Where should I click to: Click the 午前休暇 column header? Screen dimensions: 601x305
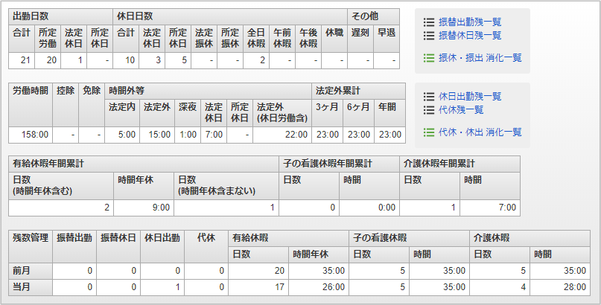coord(282,39)
